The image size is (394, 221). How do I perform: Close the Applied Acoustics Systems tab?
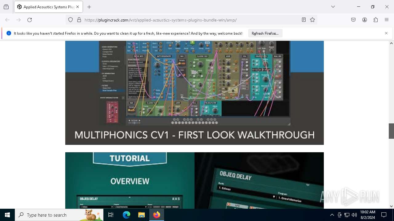[78, 7]
